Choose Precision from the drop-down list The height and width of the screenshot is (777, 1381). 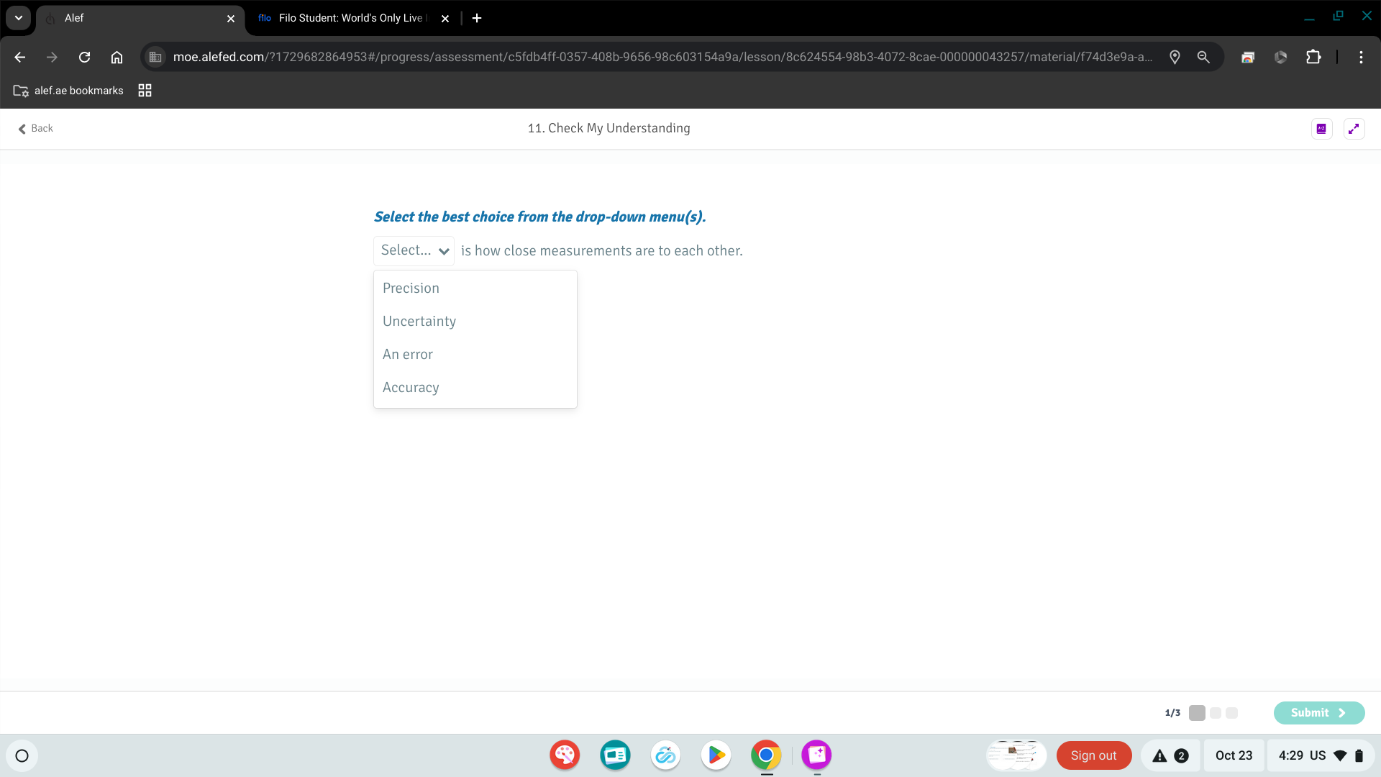(411, 288)
